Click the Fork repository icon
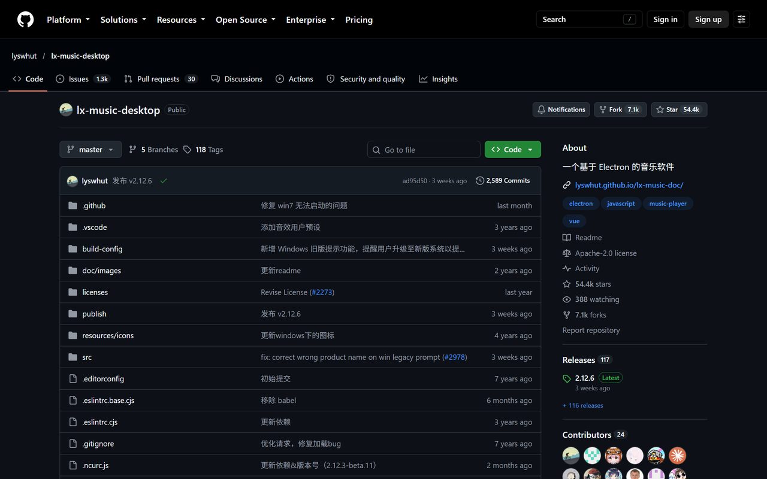Image resolution: width=767 pixels, height=479 pixels. pos(602,110)
